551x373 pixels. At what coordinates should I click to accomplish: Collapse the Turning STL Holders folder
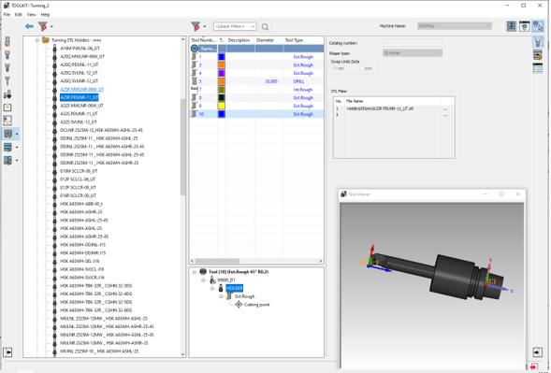coord(37,40)
